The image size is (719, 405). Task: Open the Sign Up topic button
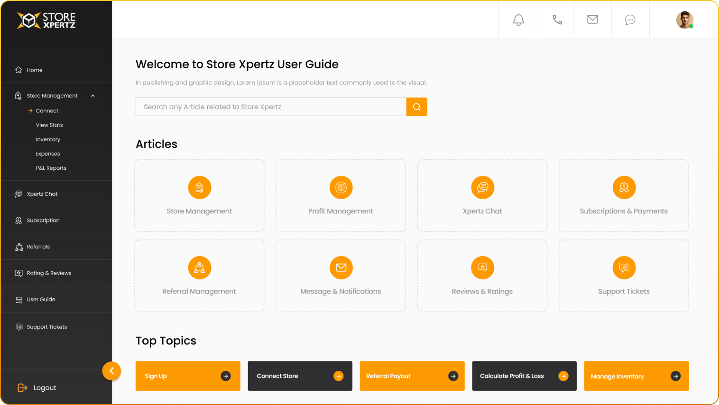tap(188, 376)
